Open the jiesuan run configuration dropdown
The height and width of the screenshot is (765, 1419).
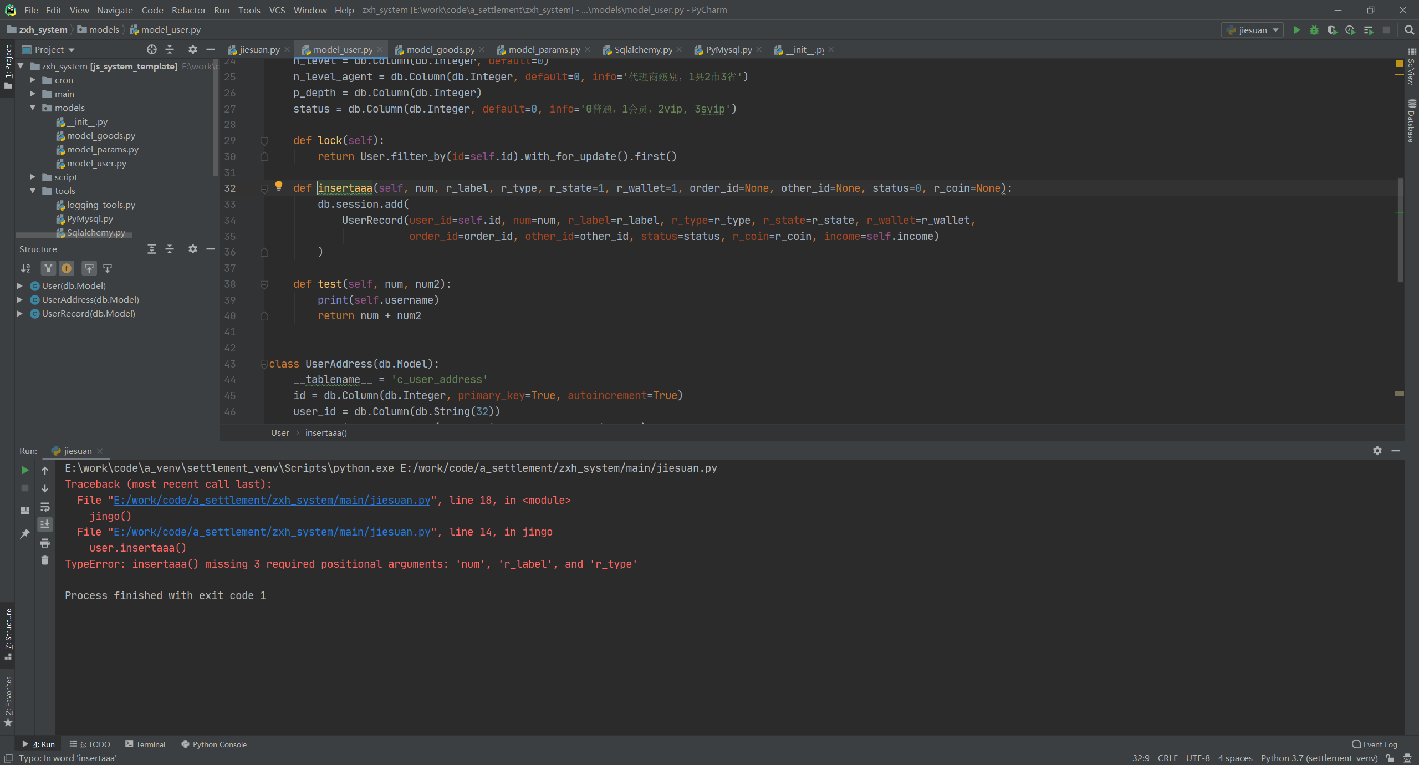click(1253, 30)
